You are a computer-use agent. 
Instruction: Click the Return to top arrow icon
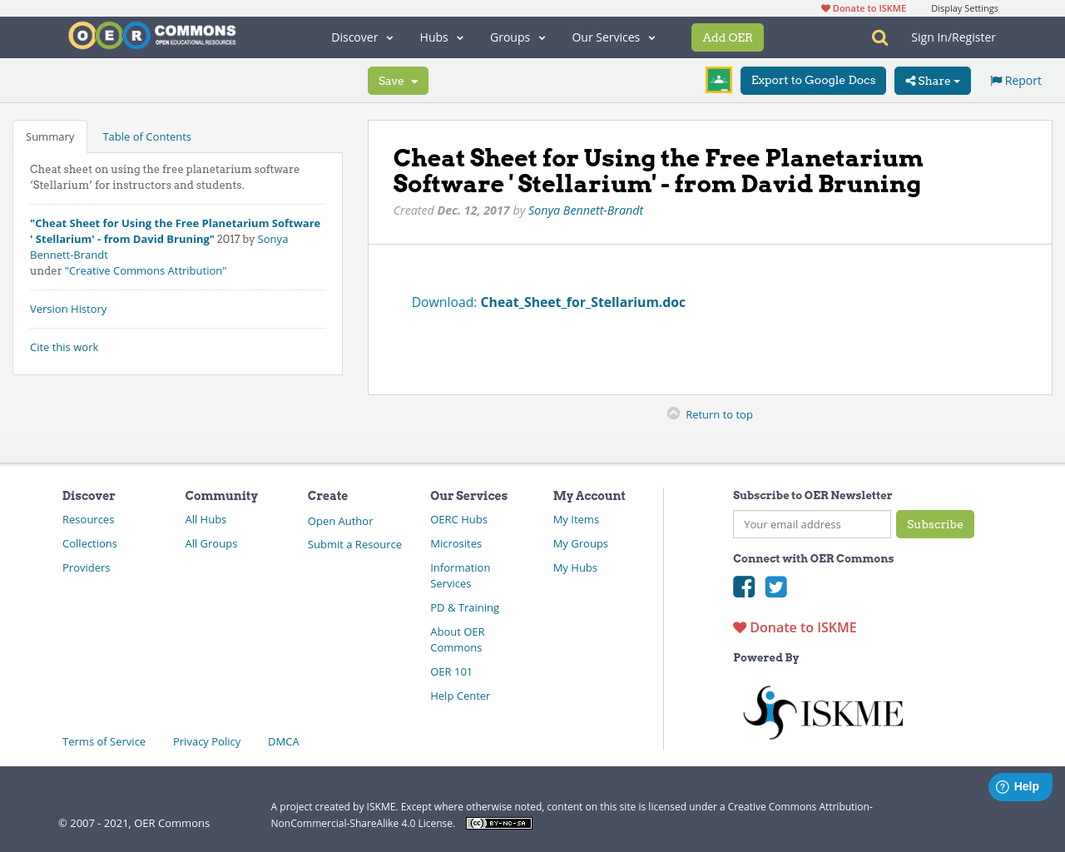pos(673,414)
